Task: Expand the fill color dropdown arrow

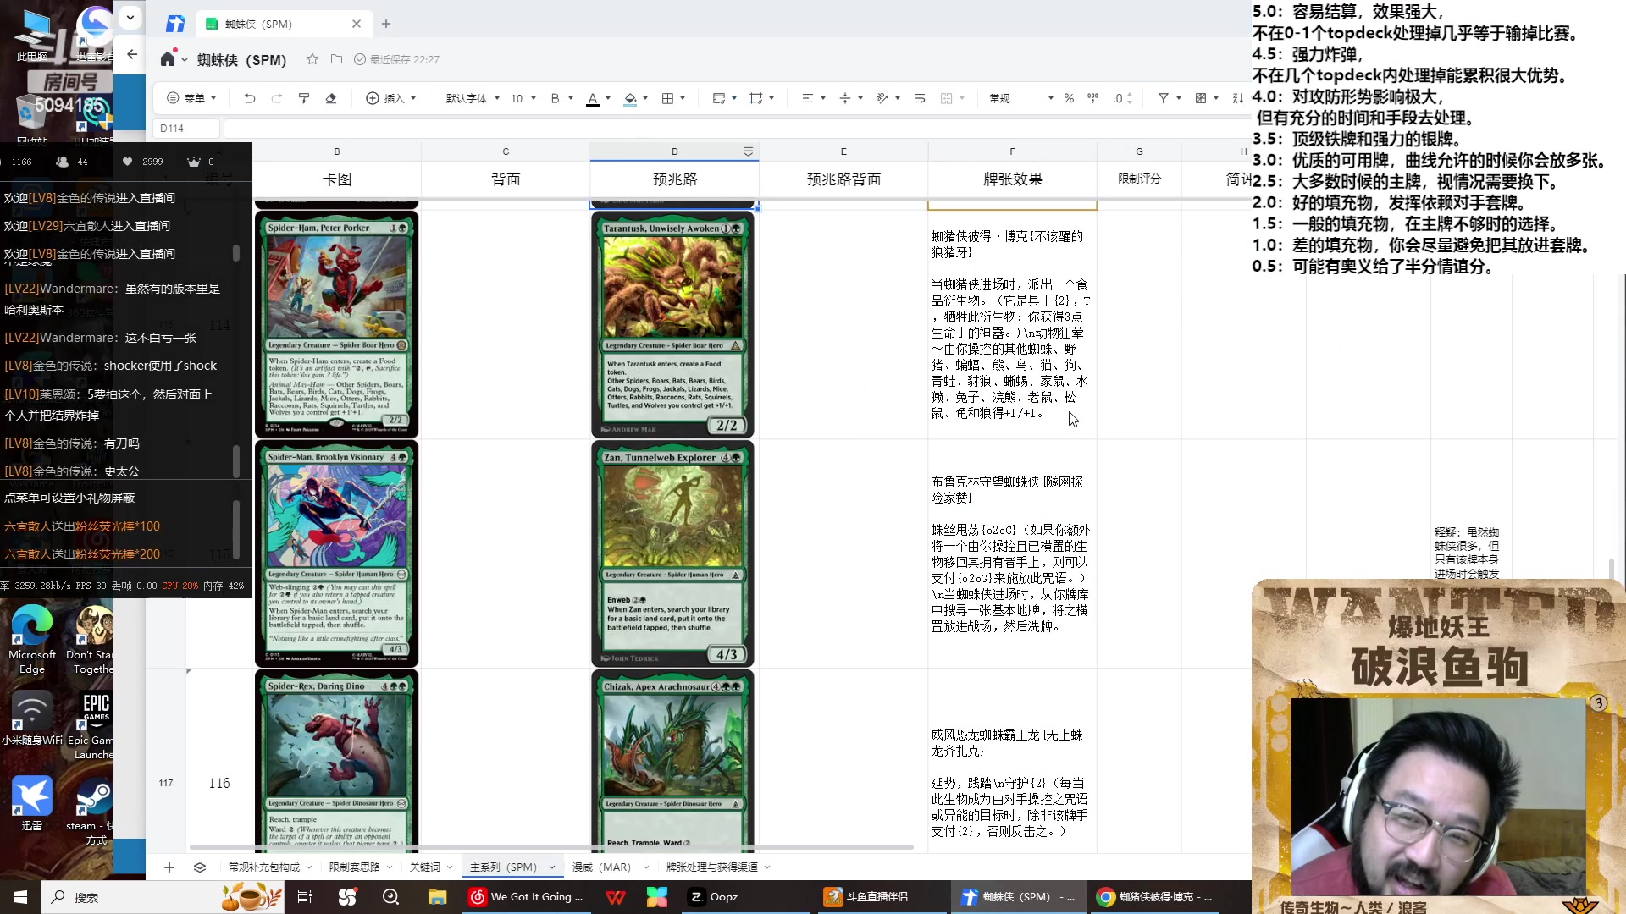Action: tap(645, 98)
